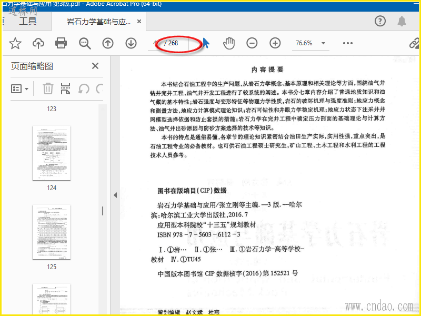This screenshot has height=316, width=421.
Task: Click the current page number field
Action: 155,43
